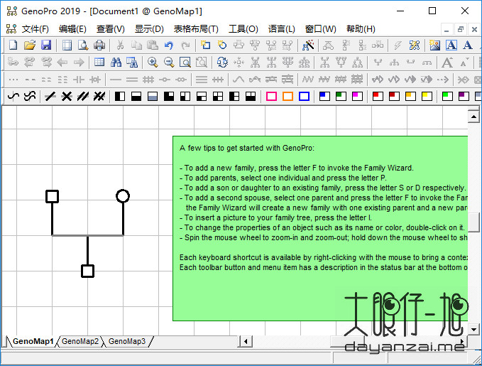Viewport: 482px width, 366px height.
Task: Toggle left-half filled symbol
Action: click(120, 97)
